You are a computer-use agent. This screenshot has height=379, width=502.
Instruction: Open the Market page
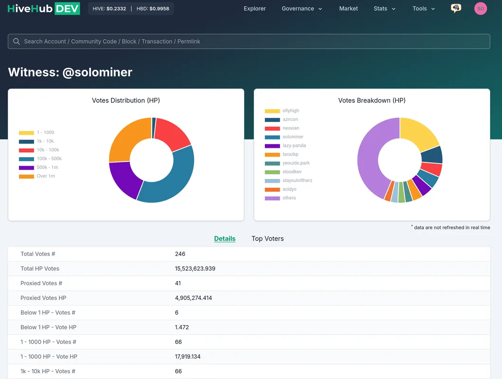348,9
